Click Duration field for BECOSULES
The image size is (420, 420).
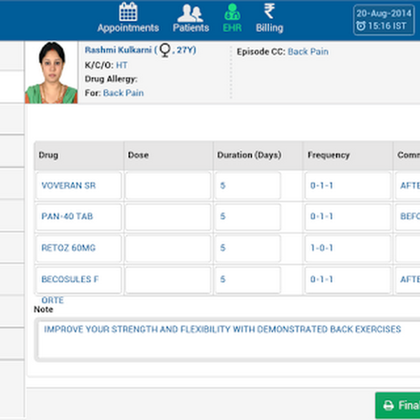point(248,280)
